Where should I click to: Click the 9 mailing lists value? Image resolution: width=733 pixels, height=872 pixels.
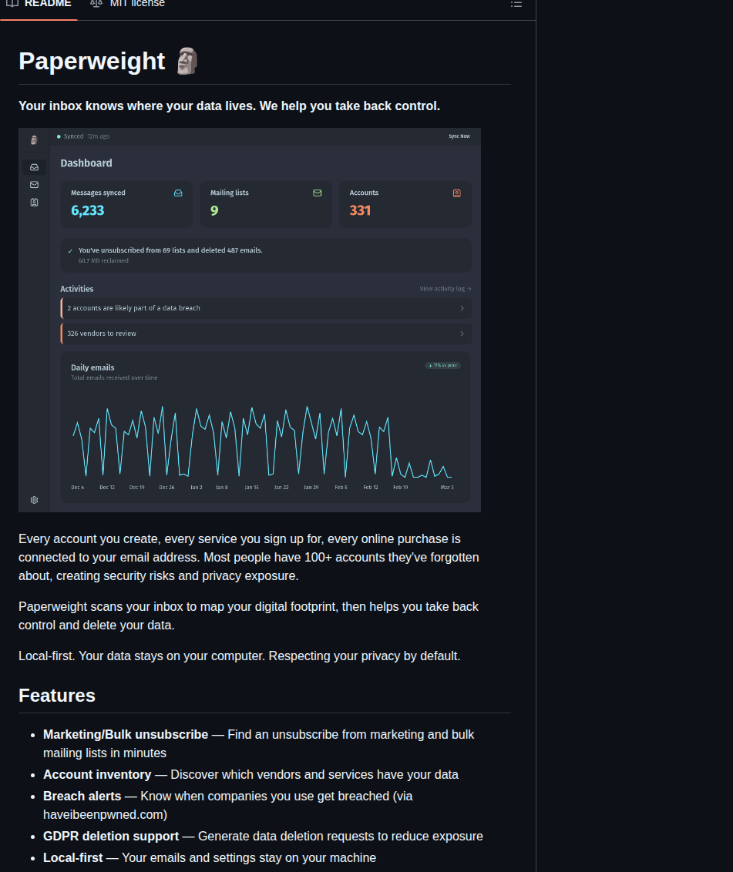point(214,210)
